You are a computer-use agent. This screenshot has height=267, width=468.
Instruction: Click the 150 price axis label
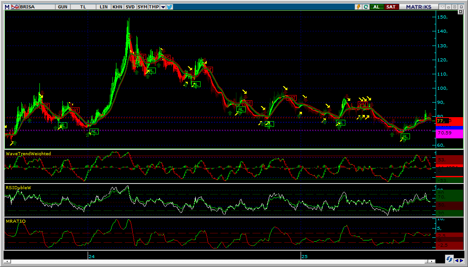[442, 17]
